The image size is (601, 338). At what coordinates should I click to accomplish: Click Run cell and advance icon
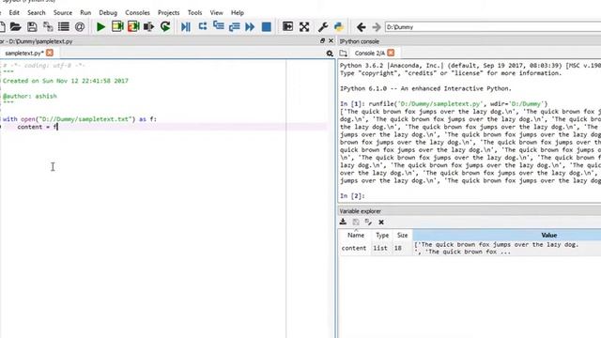tap(133, 26)
